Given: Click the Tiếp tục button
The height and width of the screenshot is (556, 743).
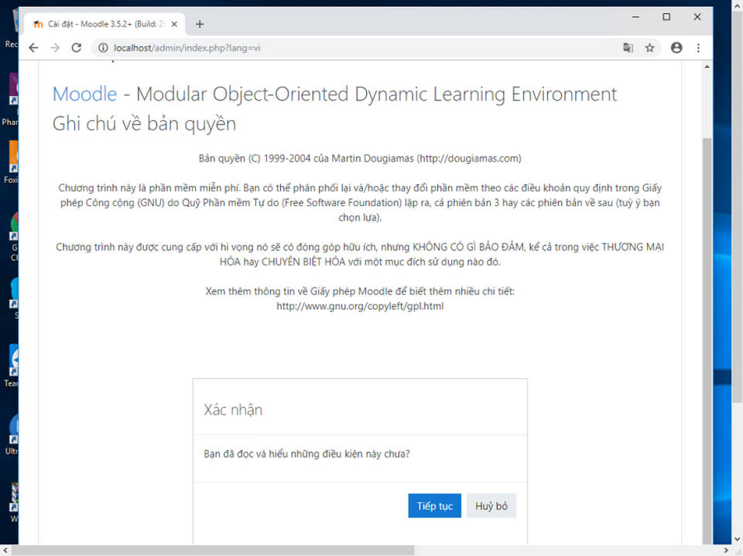Looking at the screenshot, I should [434, 506].
